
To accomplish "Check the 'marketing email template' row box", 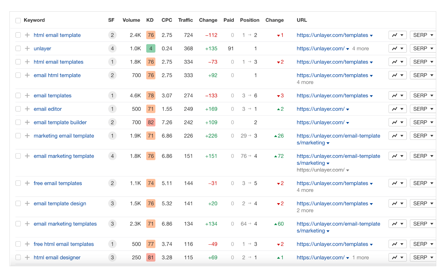I will [x=18, y=136].
